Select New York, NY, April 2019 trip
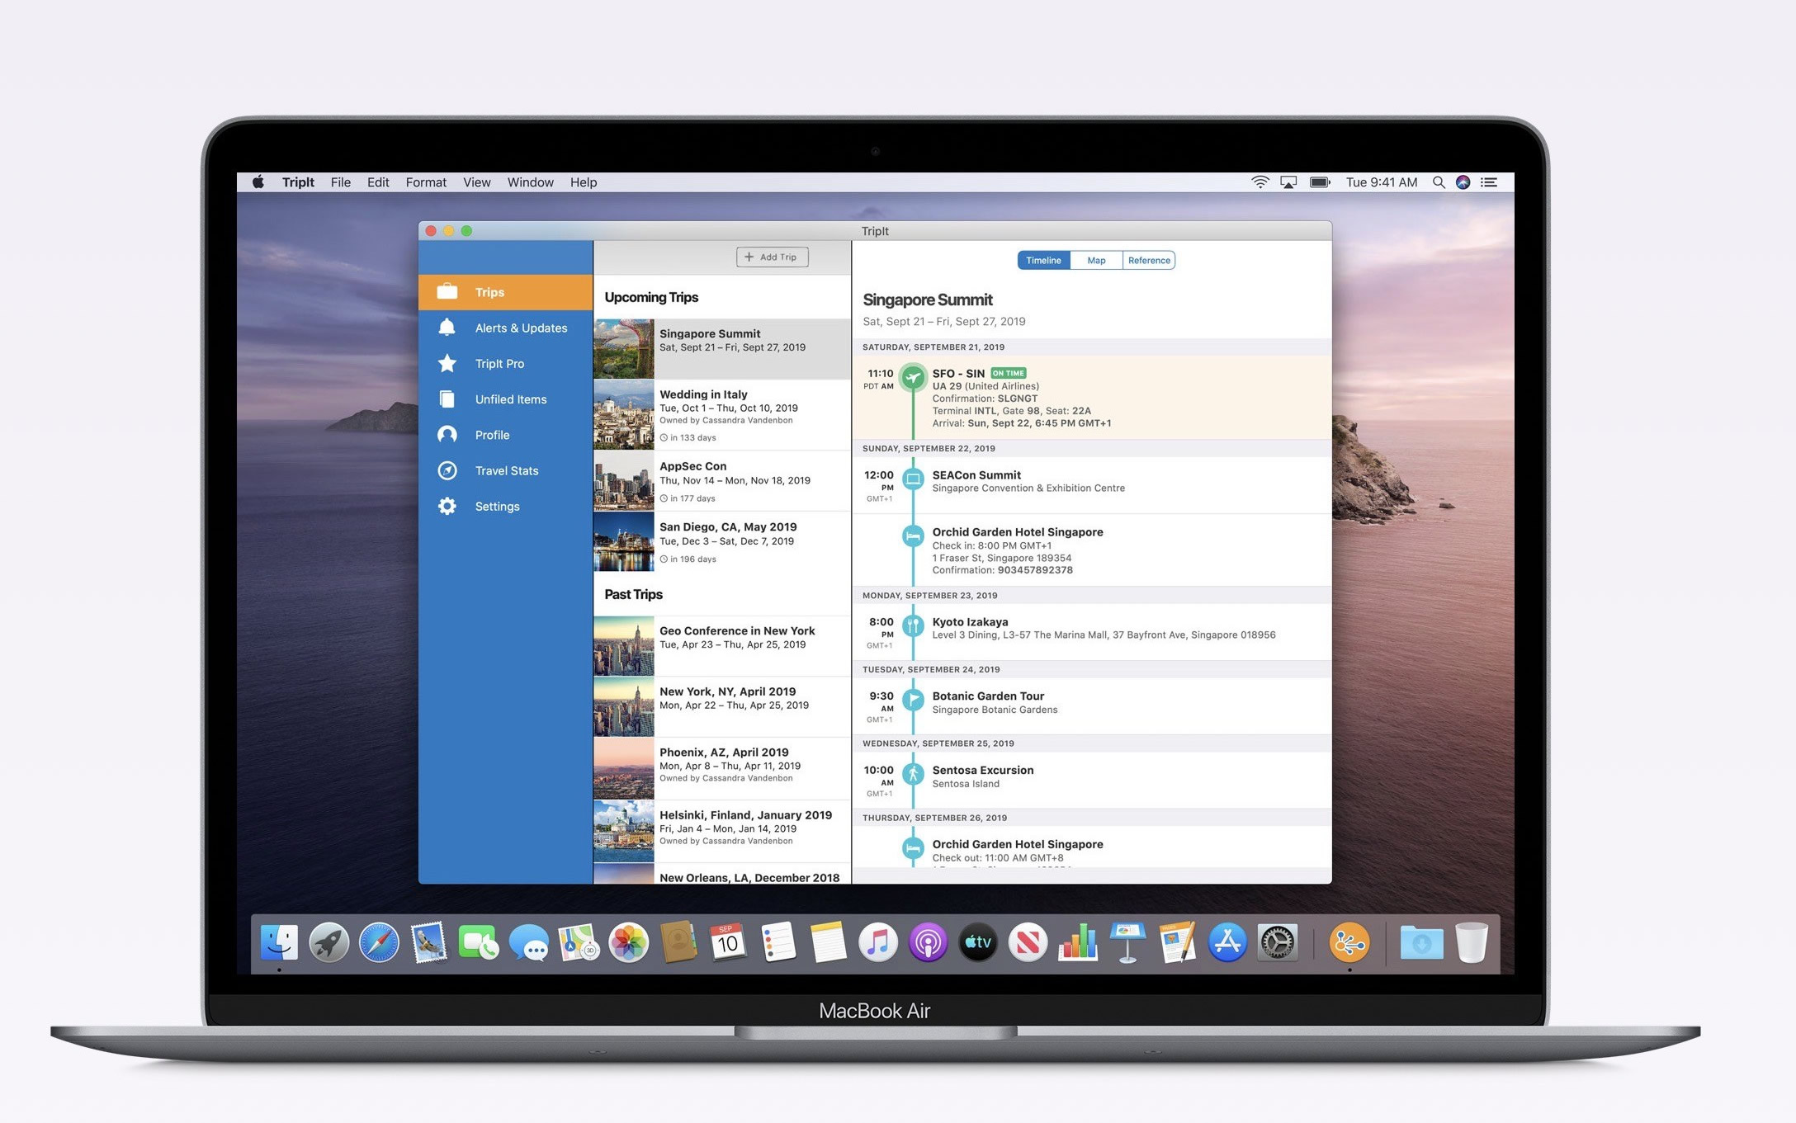 click(722, 707)
